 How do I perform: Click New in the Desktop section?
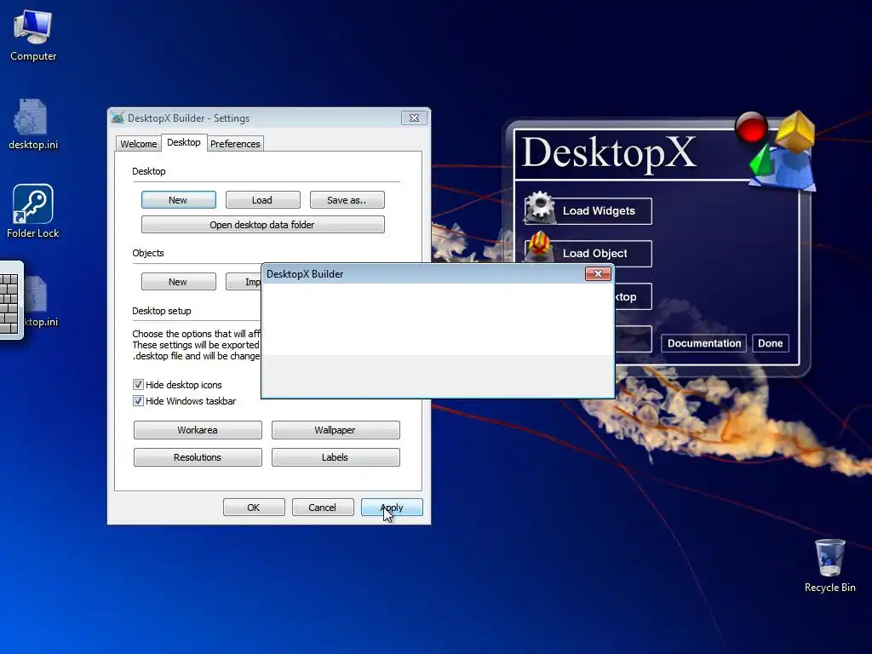click(x=179, y=199)
